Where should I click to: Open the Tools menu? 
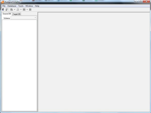tap(21, 6)
